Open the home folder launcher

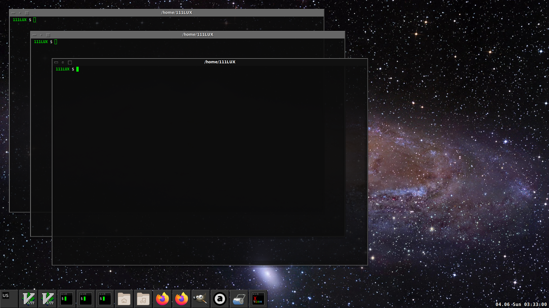(x=124, y=299)
